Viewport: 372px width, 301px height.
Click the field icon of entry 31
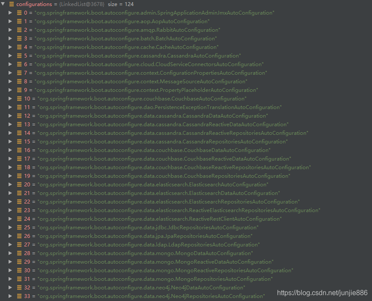point(19,279)
